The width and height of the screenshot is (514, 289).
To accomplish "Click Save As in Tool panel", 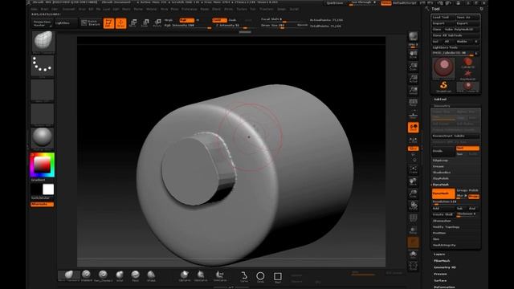I will coord(467,18).
